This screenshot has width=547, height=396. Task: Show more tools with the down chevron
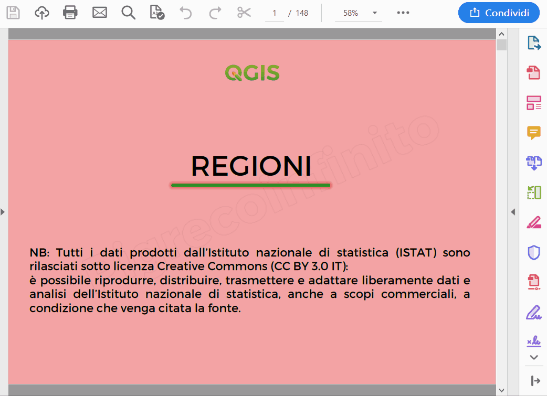(534, 357)
